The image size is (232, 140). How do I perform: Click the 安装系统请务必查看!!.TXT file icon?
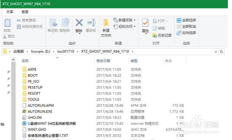coord(24,136)
